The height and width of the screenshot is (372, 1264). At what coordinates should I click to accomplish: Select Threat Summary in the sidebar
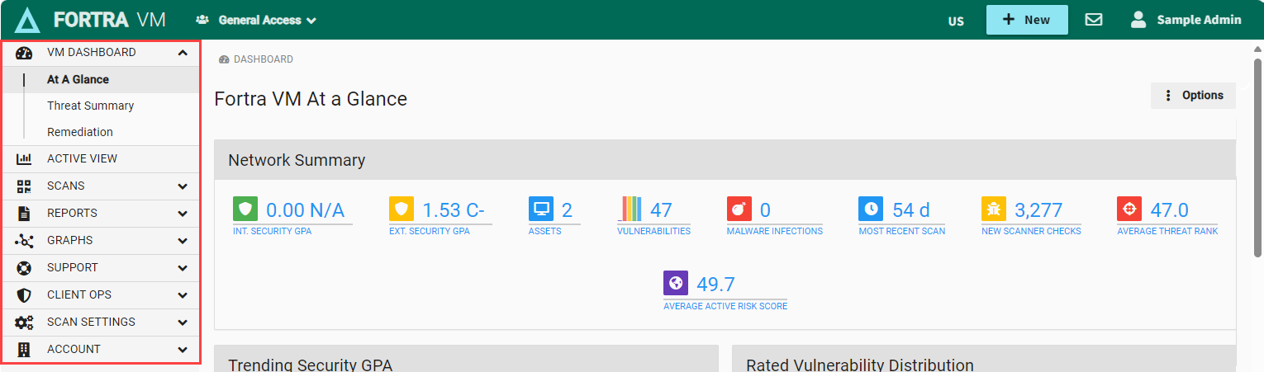pos(90,106)
